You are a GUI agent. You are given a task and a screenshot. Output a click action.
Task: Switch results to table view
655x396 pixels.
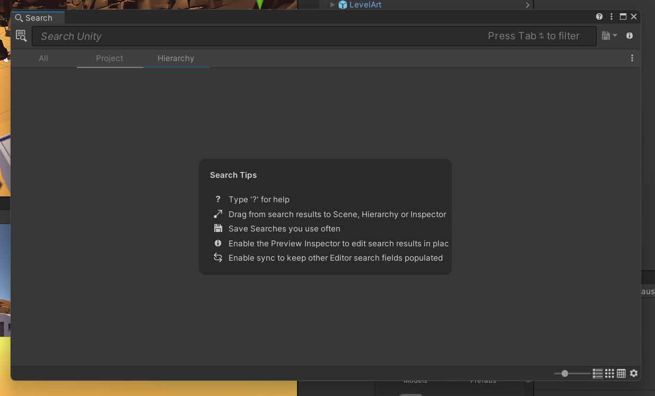click(622, 374)
